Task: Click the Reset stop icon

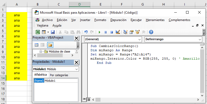Action: point(112,32)
